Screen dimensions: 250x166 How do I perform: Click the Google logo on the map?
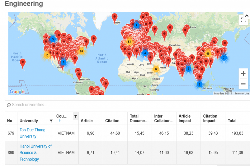(x=17, y=92)
